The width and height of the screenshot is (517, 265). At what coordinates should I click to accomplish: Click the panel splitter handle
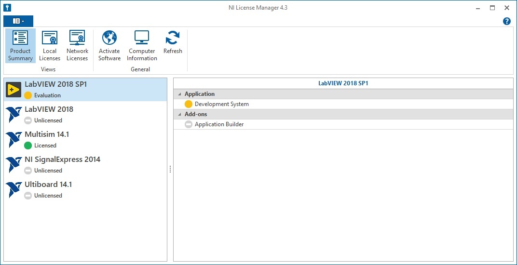coord(170,169)
